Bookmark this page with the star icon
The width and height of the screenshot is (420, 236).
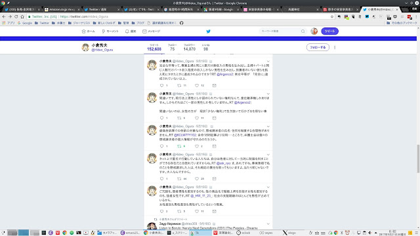(332, 16)
